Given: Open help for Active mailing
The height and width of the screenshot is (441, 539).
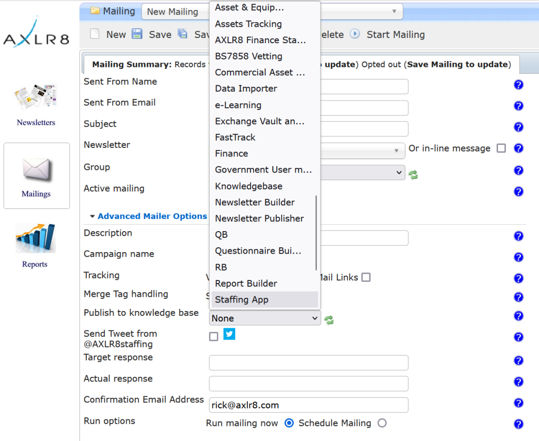Looking at the screenshot, I should click(518, 192).
